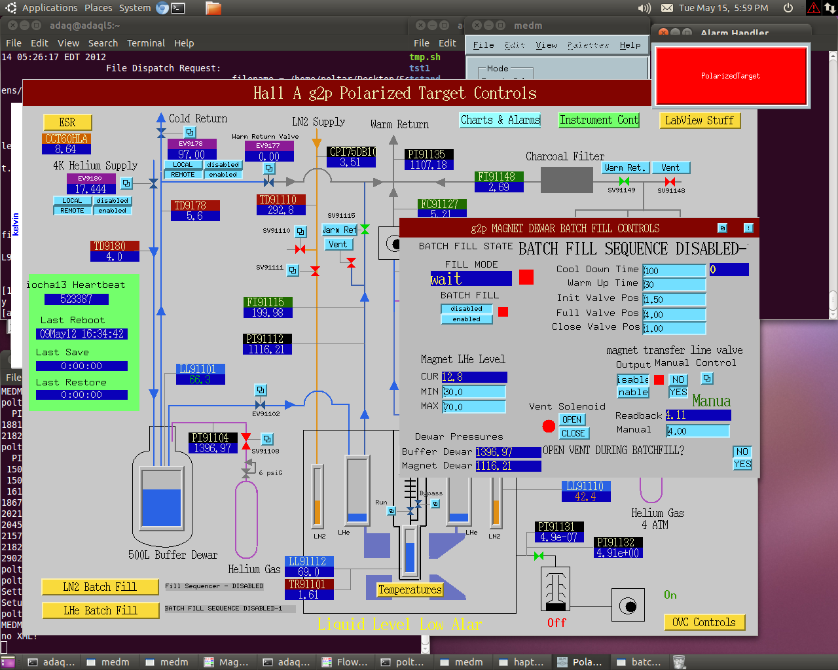The image size is (838, 670).
Task: Open Applications menu in top panel
Action: click(50, 8)
